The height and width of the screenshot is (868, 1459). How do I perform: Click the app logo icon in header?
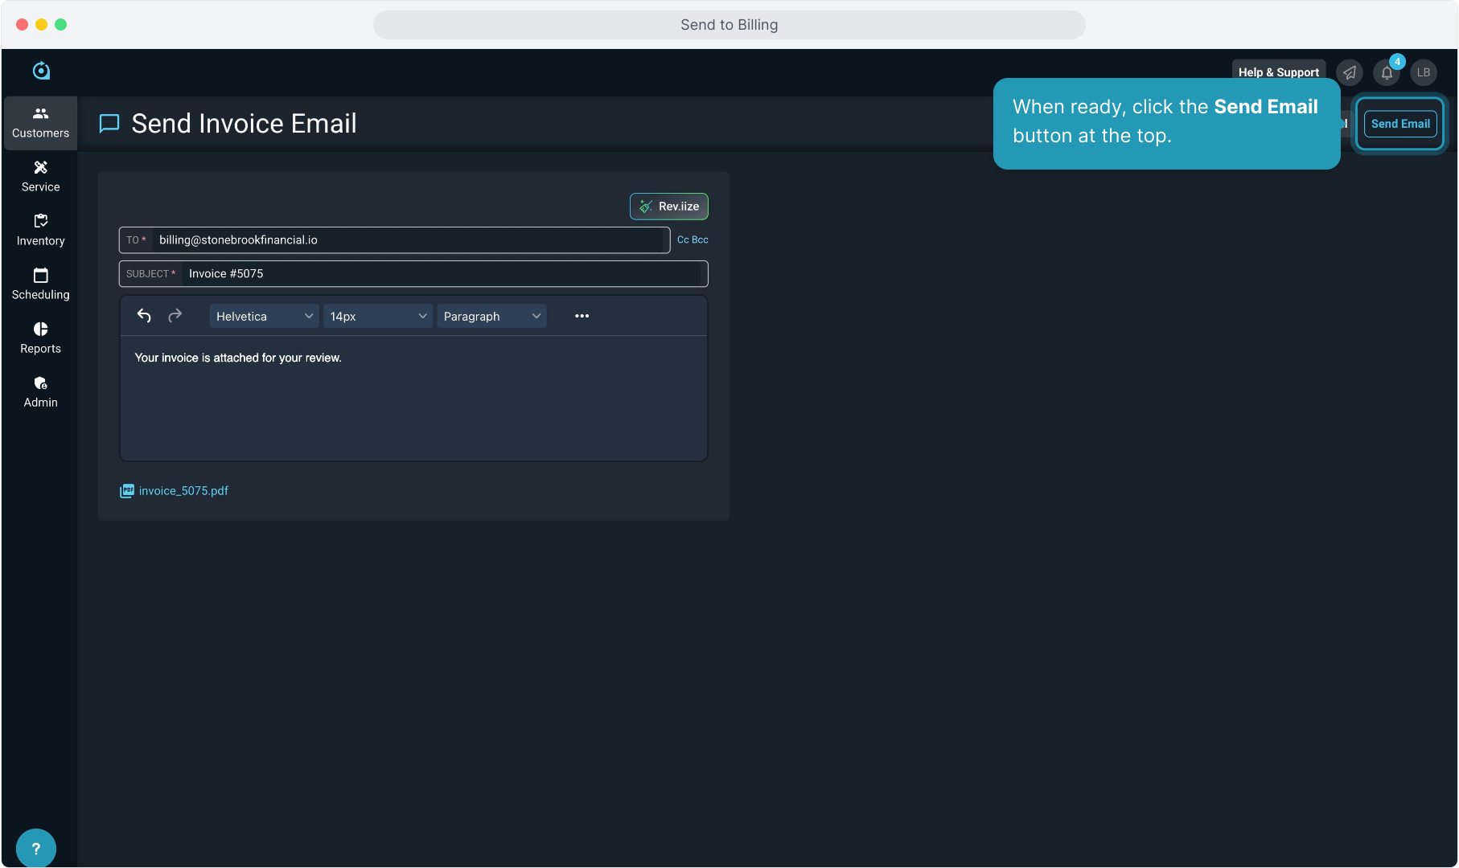click(41, 71)
